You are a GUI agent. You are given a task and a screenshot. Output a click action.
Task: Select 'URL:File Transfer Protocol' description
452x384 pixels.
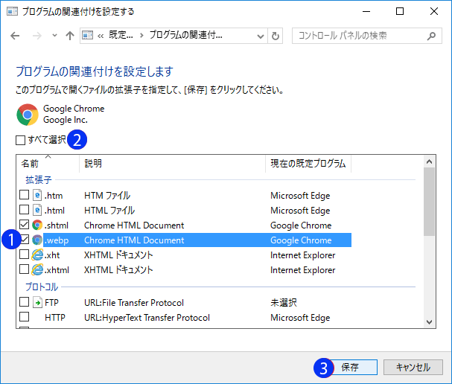[134, 303]
